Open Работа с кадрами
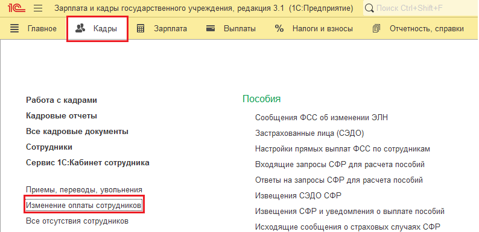Viewport: 479px width, 232px height. point(62,100)
